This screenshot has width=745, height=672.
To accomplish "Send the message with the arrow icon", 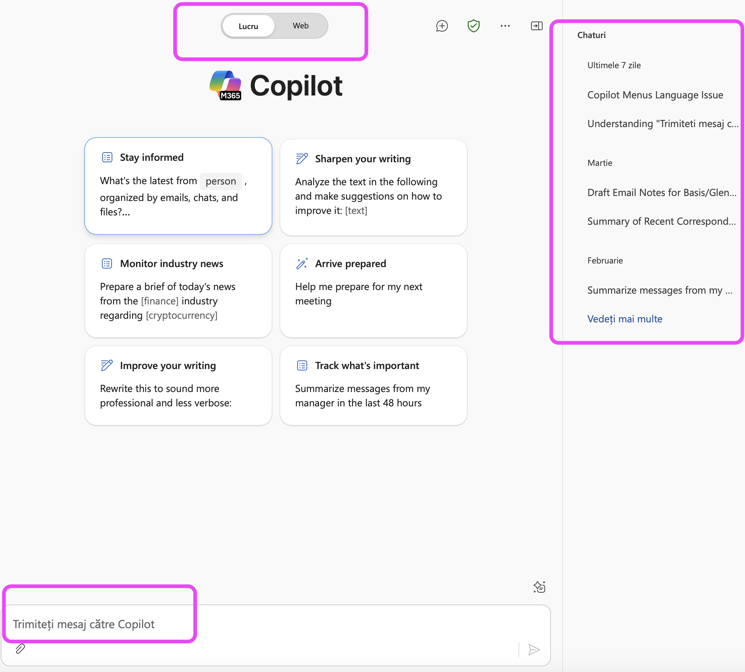I will coord(534,649).
